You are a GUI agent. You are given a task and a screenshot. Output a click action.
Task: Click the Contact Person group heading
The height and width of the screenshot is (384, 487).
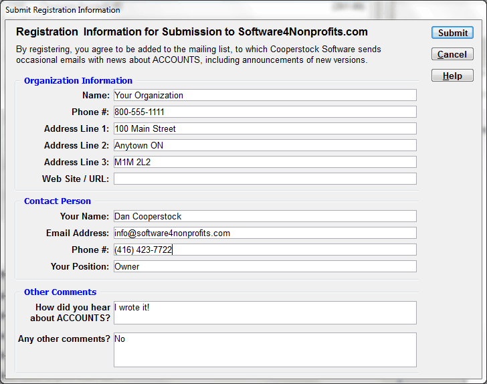pyautogui.click(x=58, y=201)
